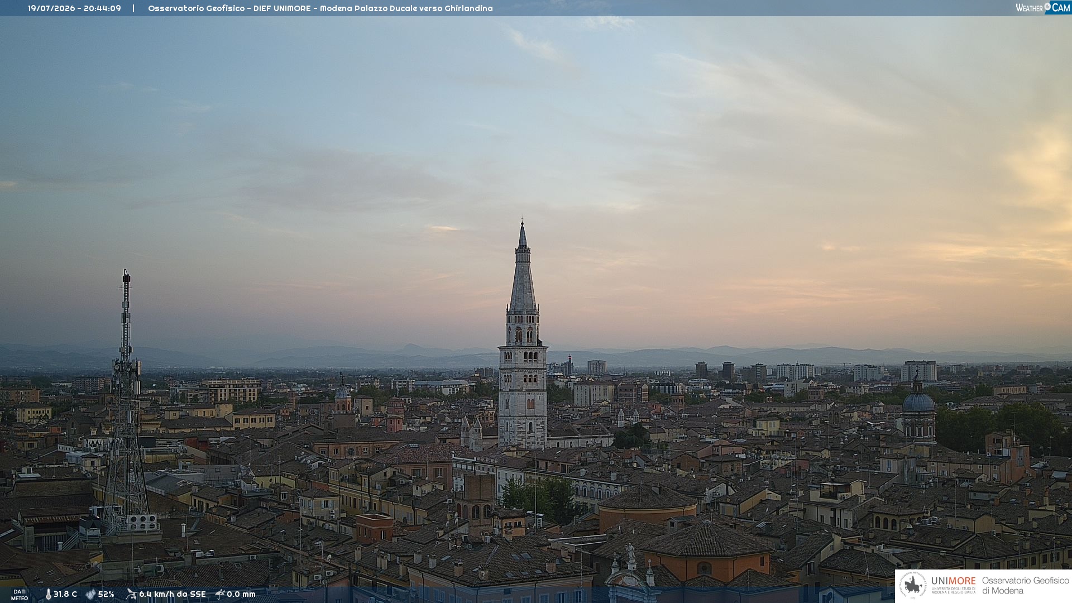
Task: Select the "DATI METEO" label
Action: 20,595
